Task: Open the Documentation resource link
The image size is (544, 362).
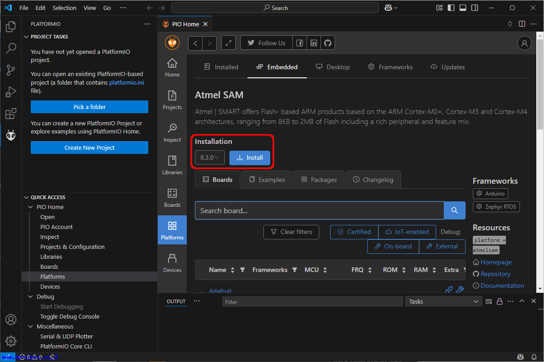Action: pyautogui.click(x=498, y=286)
